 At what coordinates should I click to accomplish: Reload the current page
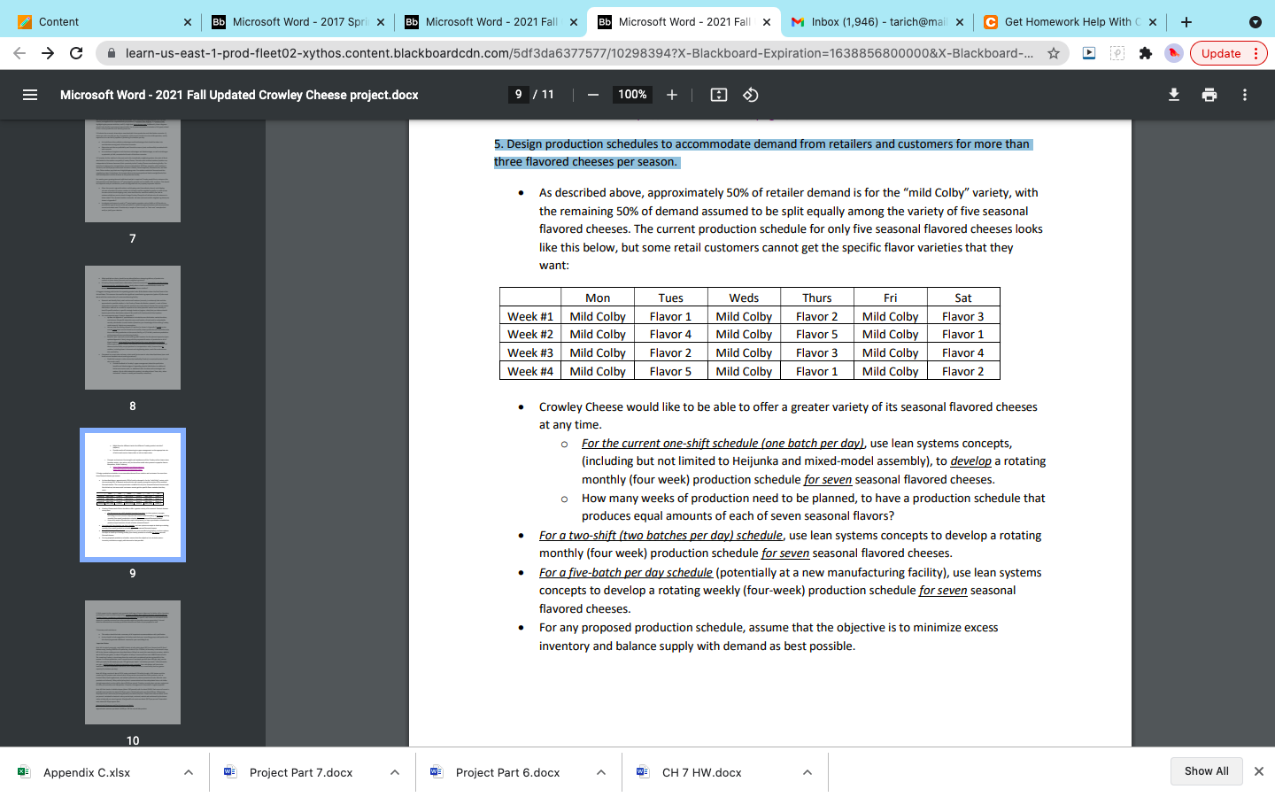(76, 53)
